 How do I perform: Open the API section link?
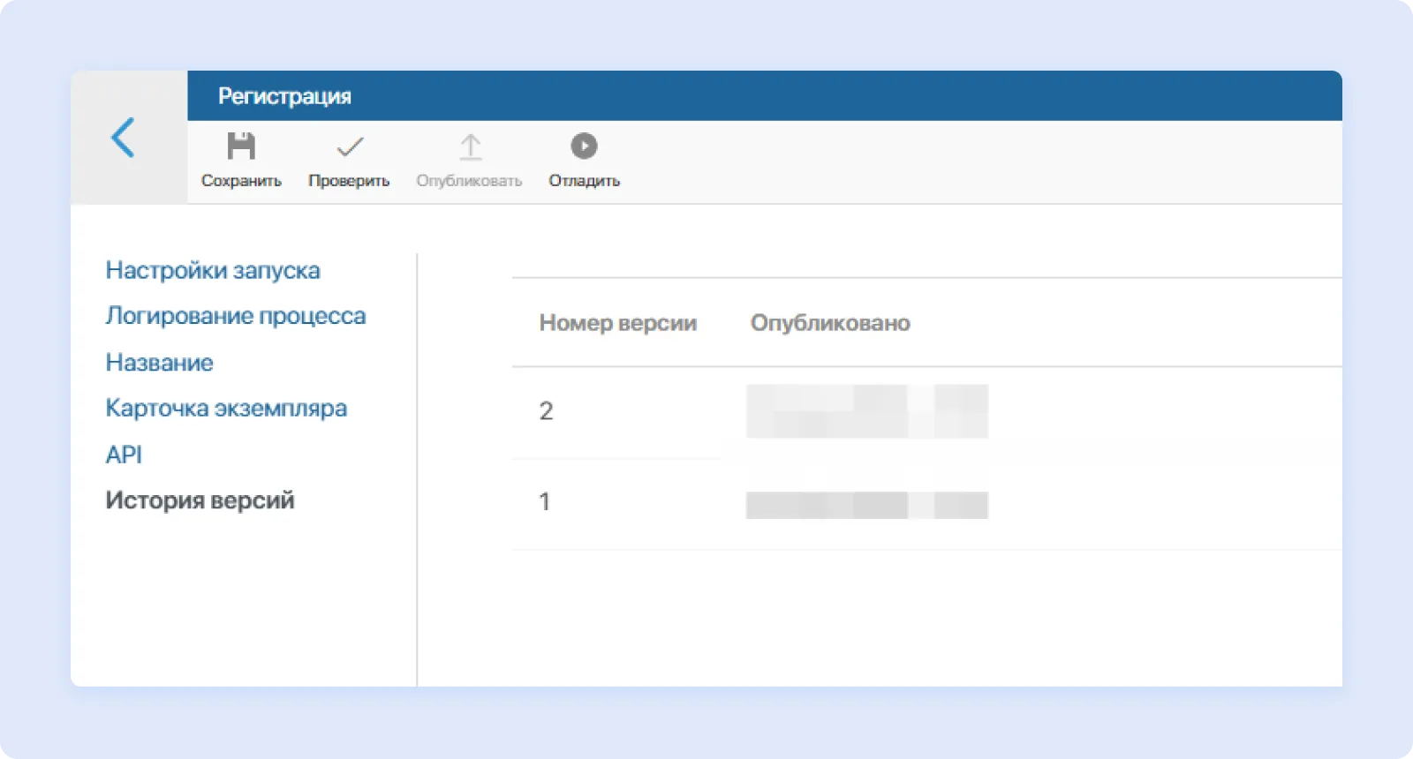coord(124,455)
